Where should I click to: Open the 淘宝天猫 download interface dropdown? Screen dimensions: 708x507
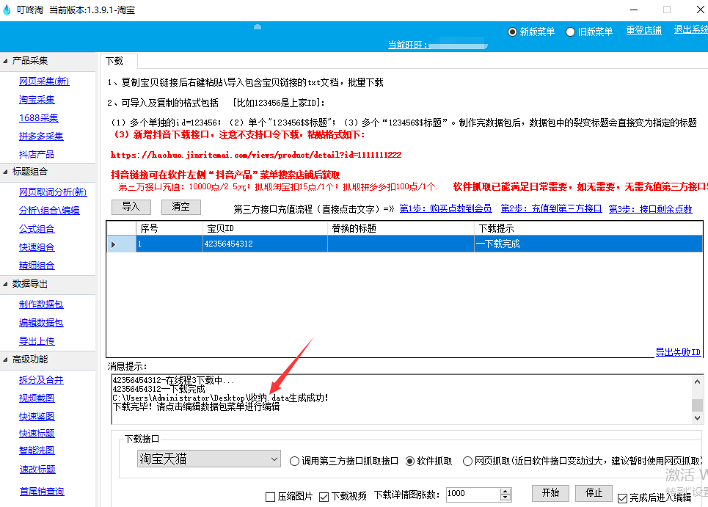(274, 459)
